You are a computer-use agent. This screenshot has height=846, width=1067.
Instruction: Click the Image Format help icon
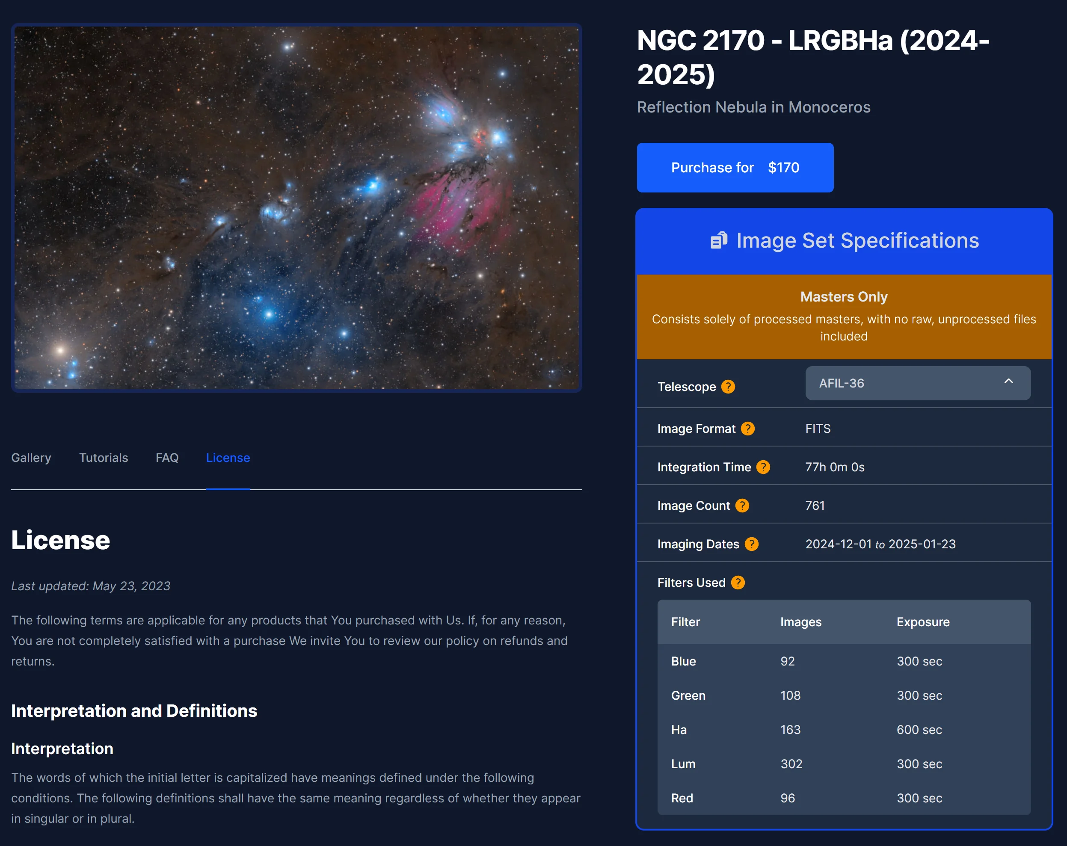[747, 429]
